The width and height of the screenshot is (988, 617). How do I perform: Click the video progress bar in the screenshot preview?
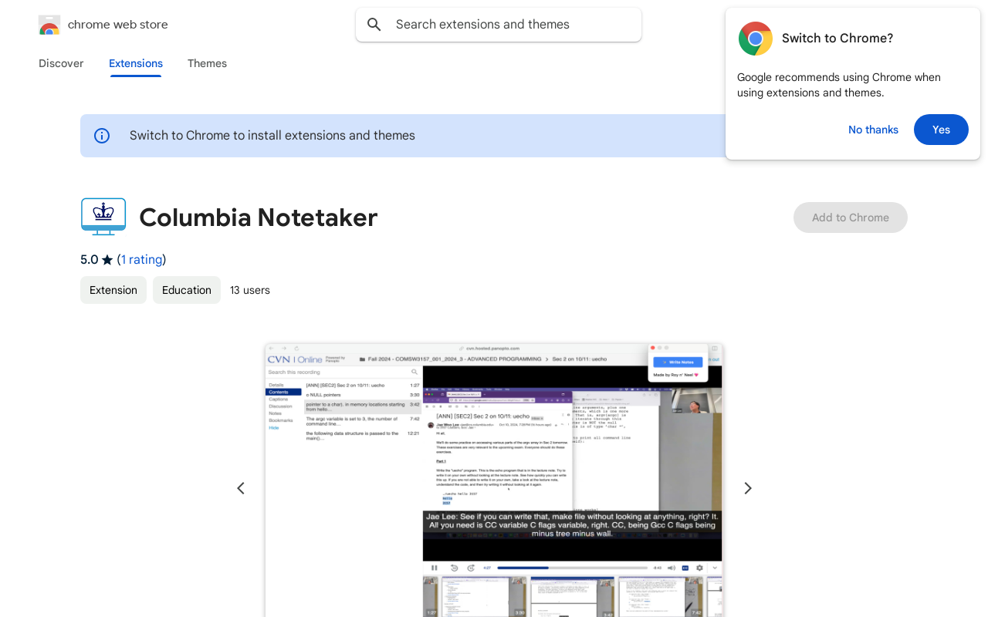(571, 568)
